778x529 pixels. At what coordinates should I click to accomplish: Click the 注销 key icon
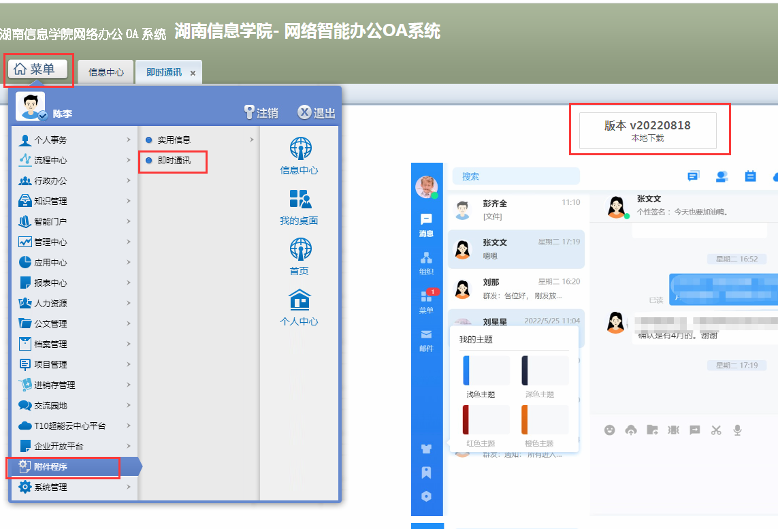[x=249, y=113]
